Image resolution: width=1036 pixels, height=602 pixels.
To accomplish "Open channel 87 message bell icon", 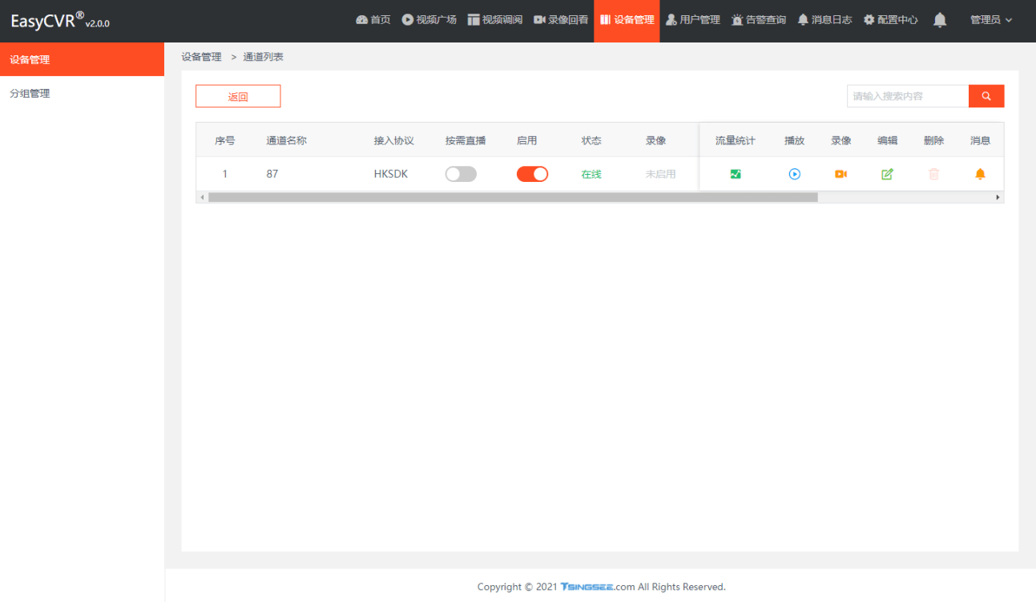I will tap(980, 174).
